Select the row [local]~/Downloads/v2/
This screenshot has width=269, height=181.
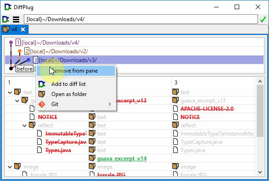coord(134,51)
